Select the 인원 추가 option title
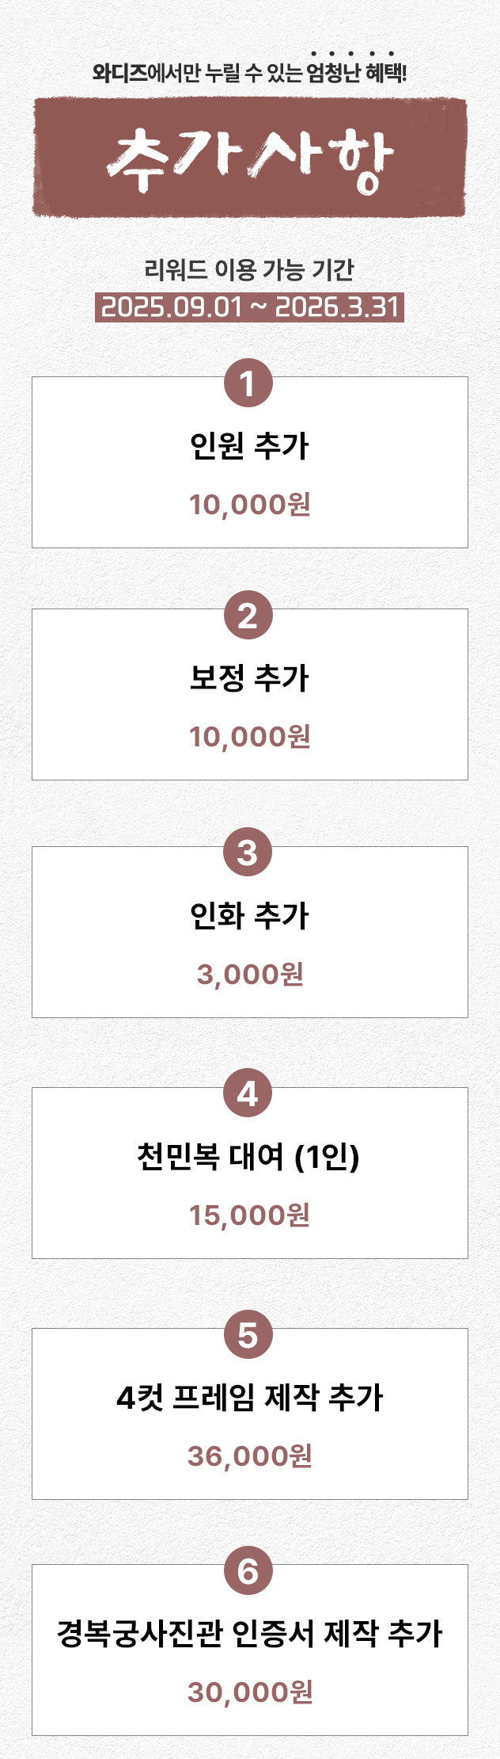 point(250,446)
